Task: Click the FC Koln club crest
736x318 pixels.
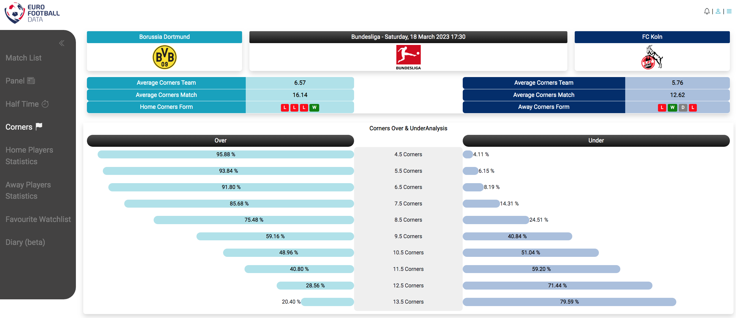Action: tap(652, 57)
